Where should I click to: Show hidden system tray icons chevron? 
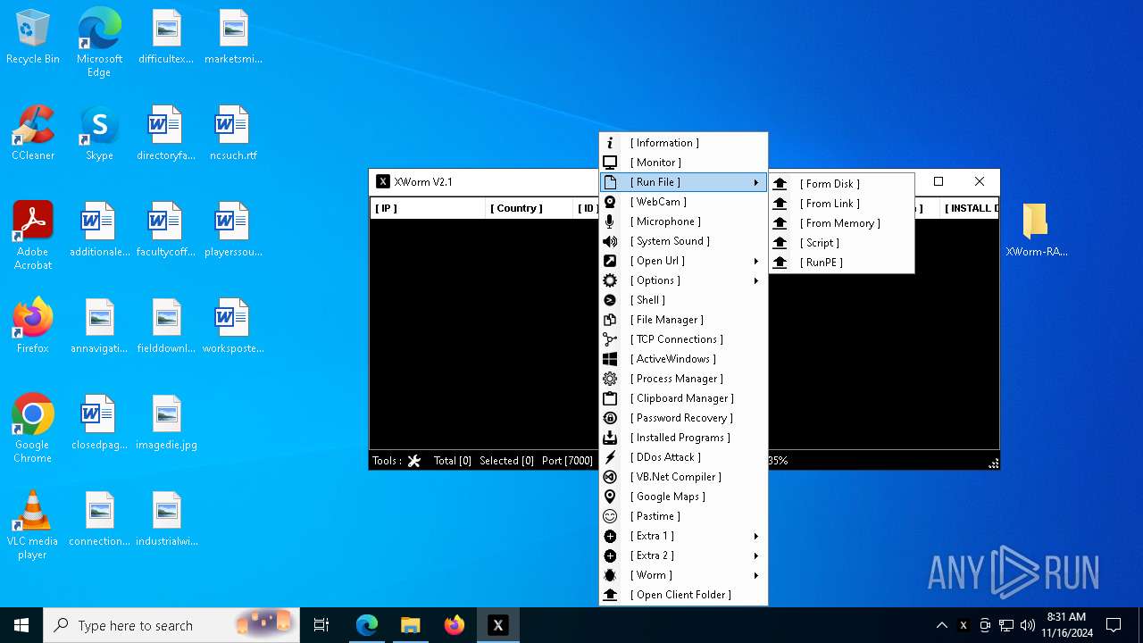pyautogui.click(x=941, y=625)
